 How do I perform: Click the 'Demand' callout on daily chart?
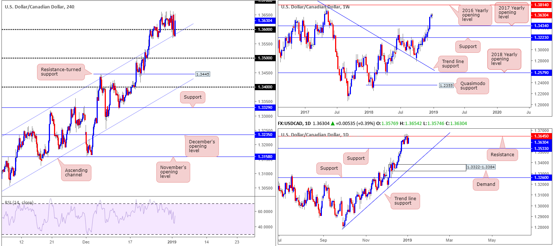[486, 184]
